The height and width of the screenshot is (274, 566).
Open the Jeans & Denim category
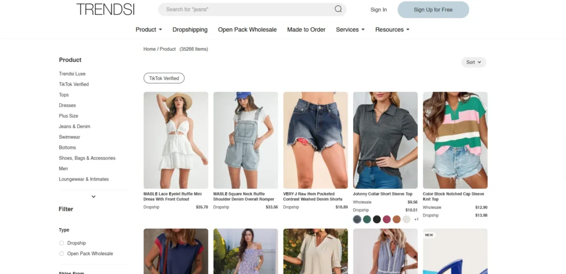[75, 126]
